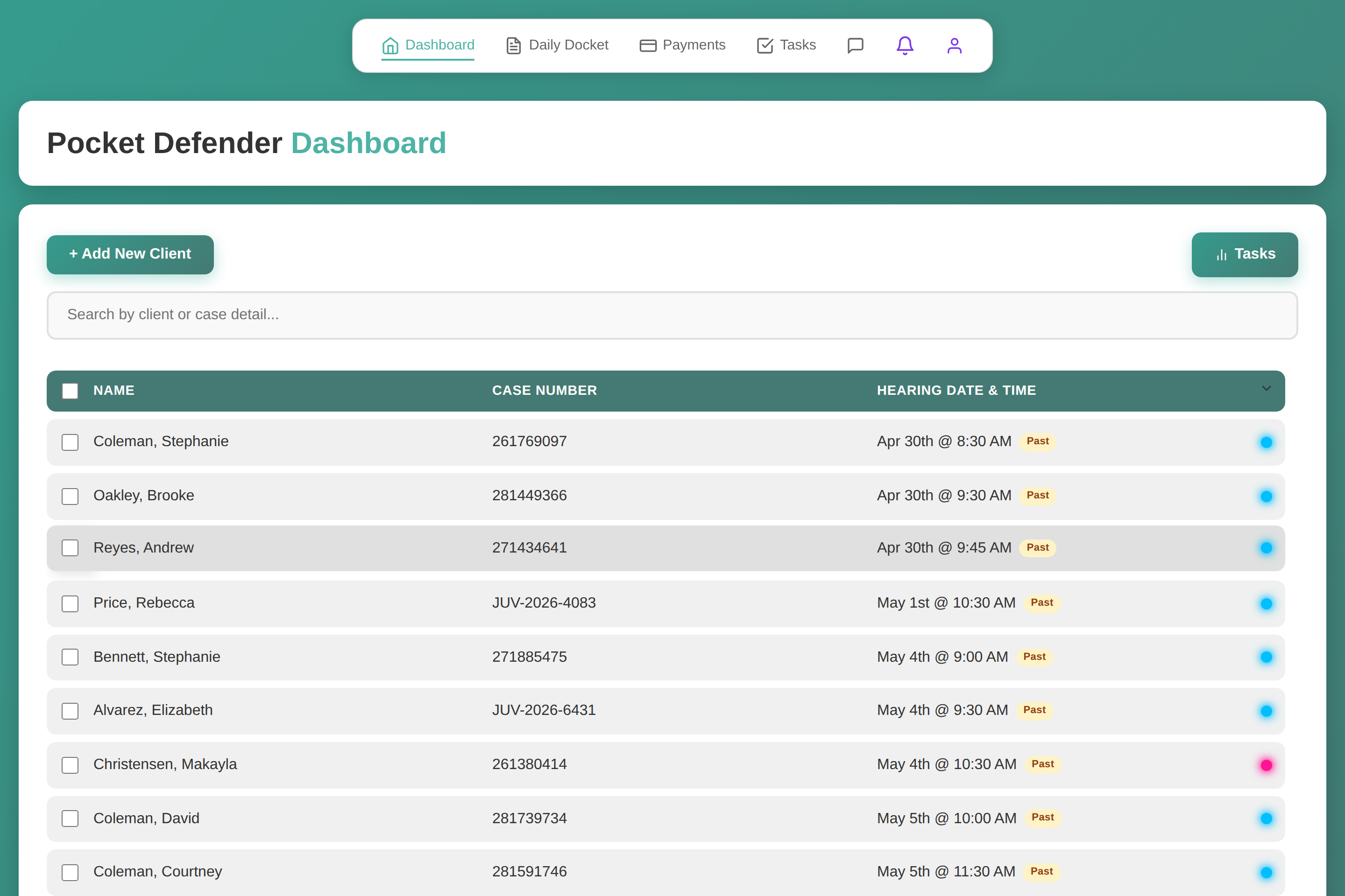
Task: Click case number 271885475
Action: pos(530,657)
